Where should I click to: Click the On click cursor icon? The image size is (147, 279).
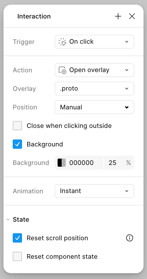tap(62, 42)
